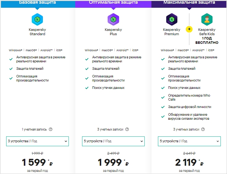This screenshot has height=174, width=227.
Task: Expand the 3 устройства | 1 Год dropdown
Action: 38,141
